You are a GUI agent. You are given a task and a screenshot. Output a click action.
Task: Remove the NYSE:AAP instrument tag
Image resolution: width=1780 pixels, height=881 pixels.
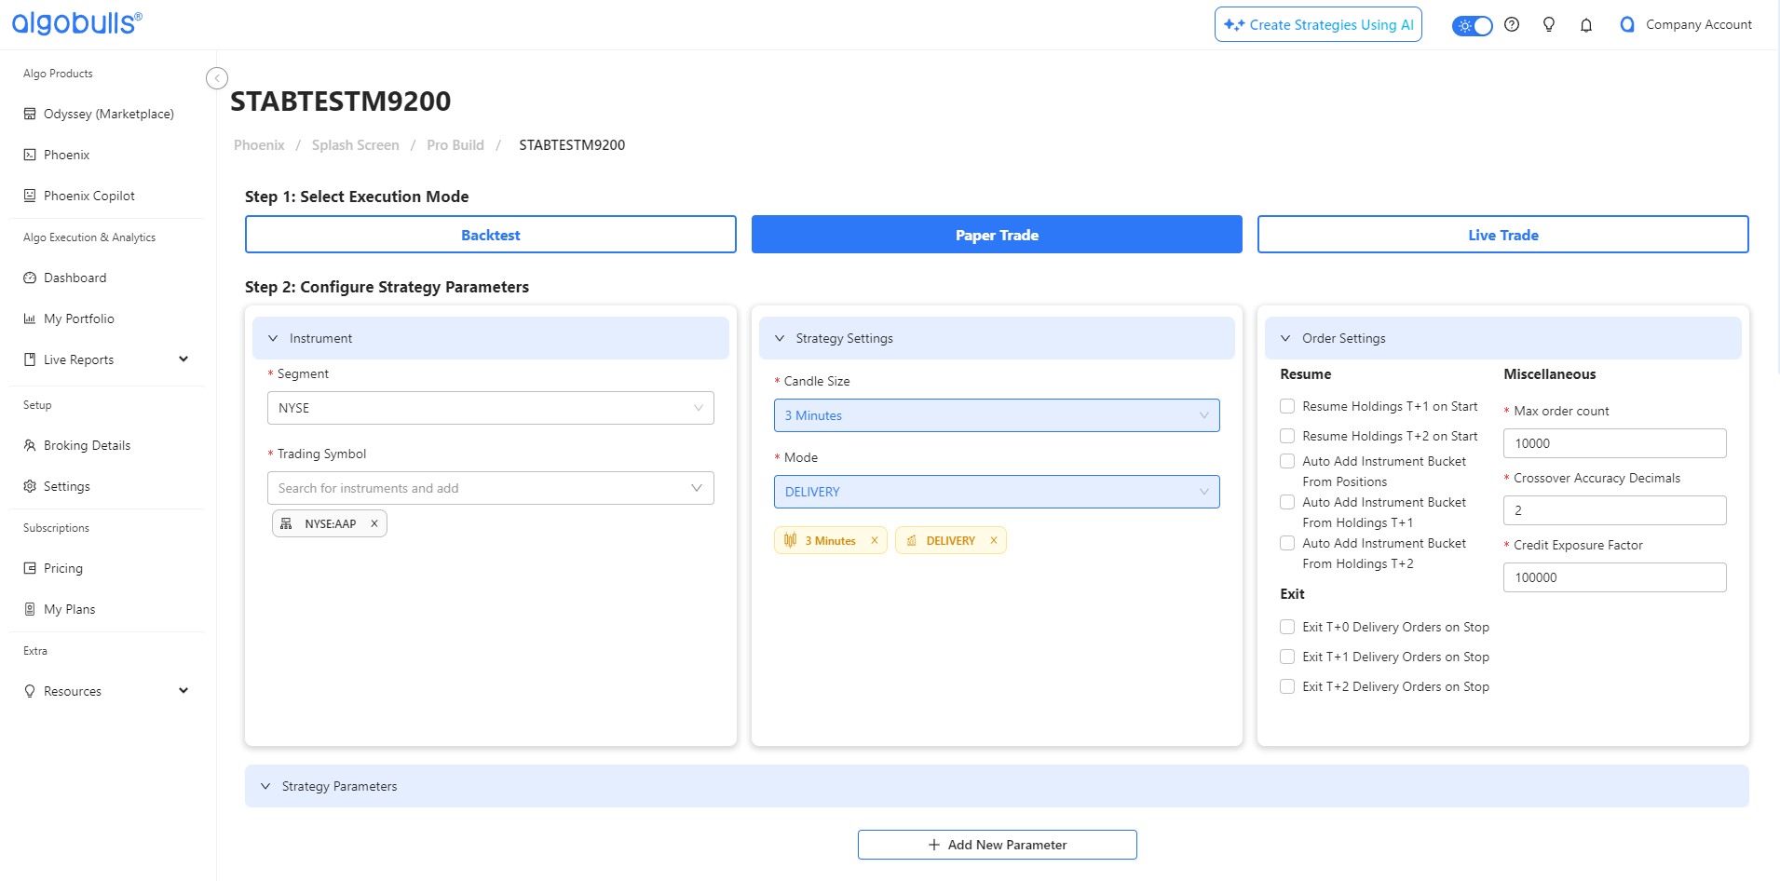click(x=374, y=523)
